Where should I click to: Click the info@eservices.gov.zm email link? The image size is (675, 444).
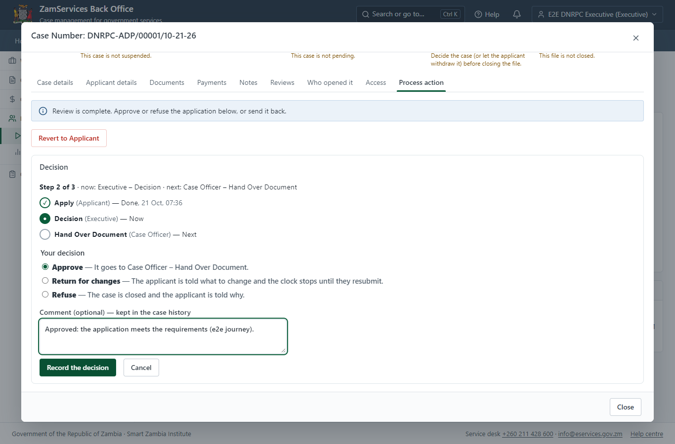590,434
